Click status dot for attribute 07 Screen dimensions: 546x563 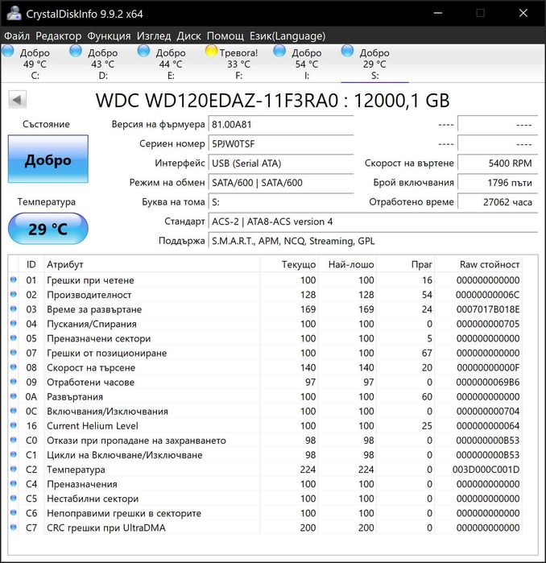pyautogui.click(x=13, y=353)
